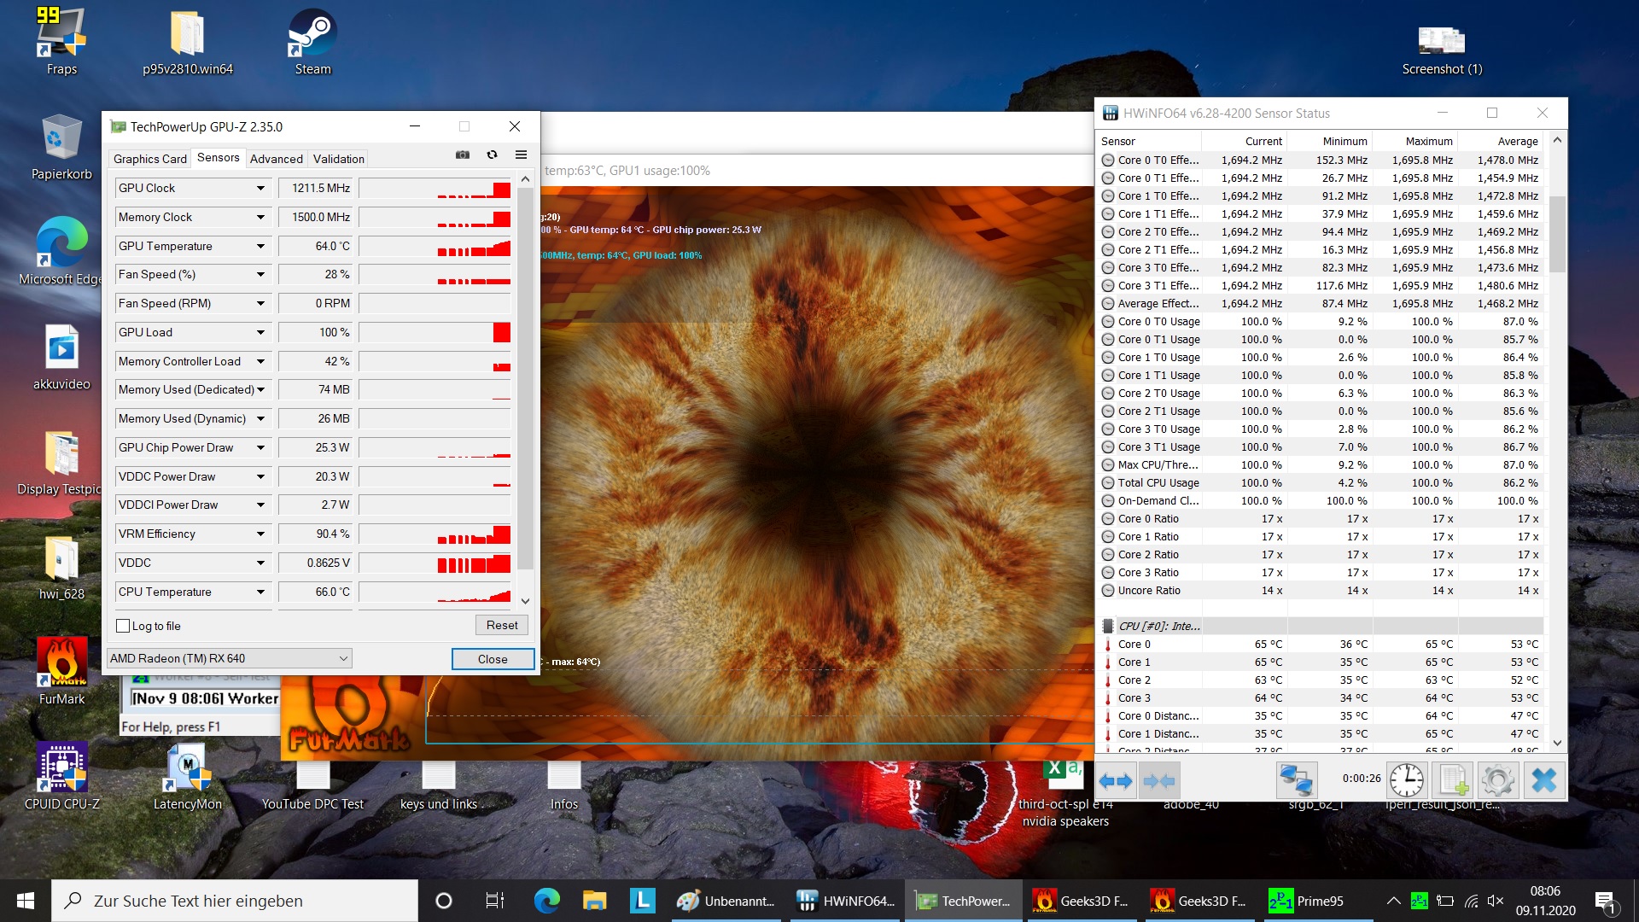The image size is (1639, 922).
Task: Open Prime95 from the taskbar
Action: tap(1307, 901)
